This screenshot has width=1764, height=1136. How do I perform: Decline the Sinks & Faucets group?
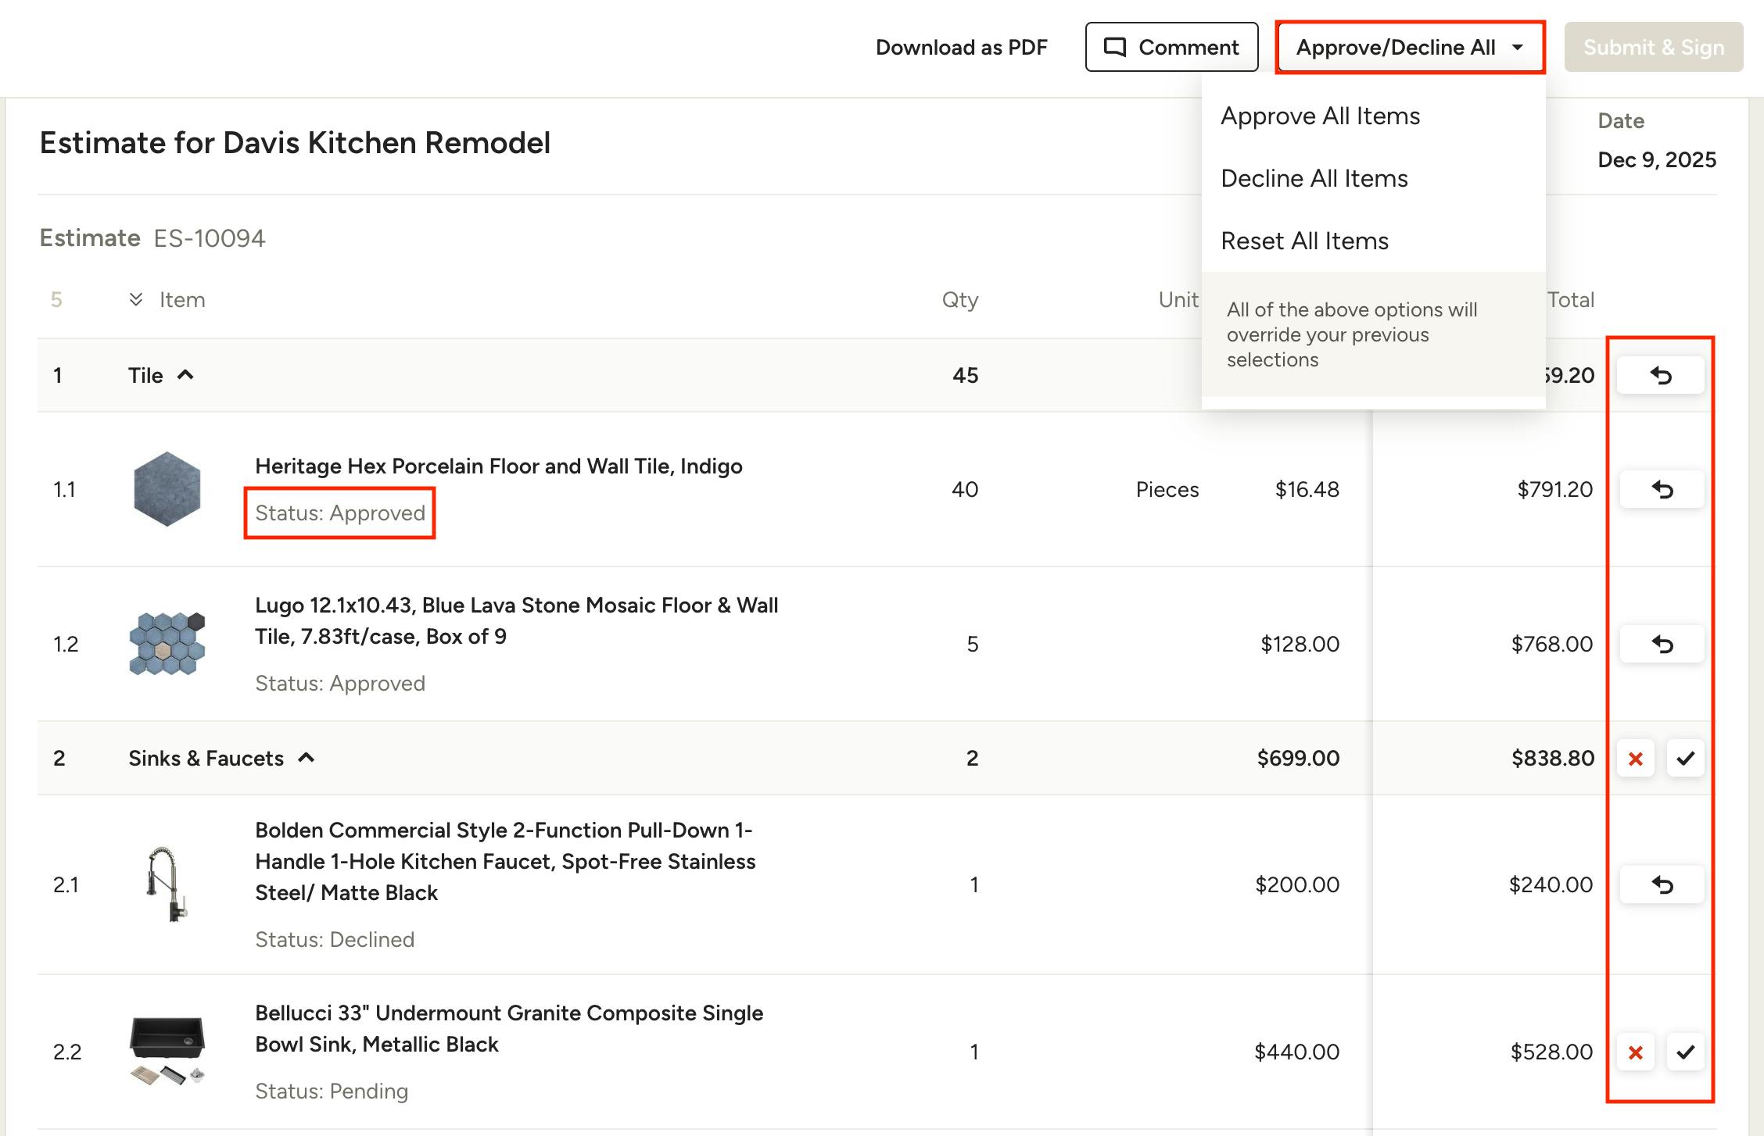(x=1635, y=759)
